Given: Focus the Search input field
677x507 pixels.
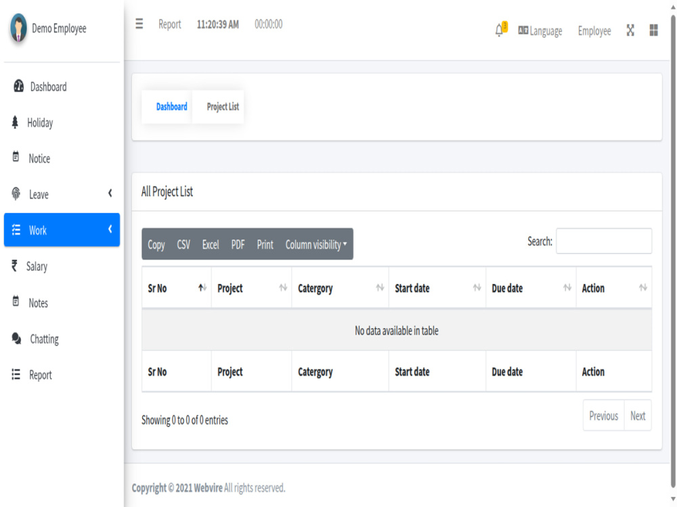Looking at the screenshot, I should 604,241.
